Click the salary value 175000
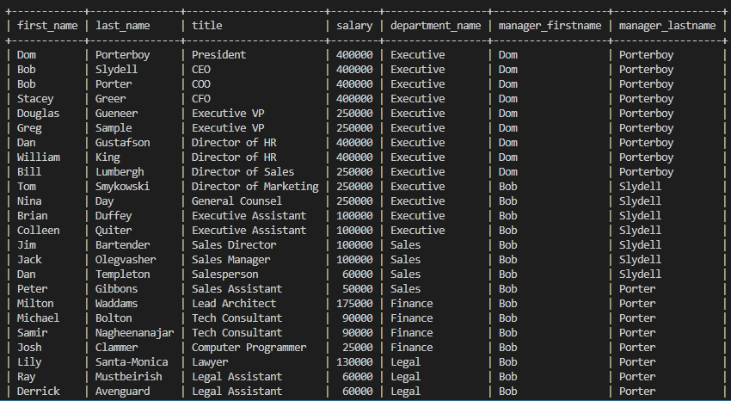This screenshot has height=401, width=731. [354, 304]
